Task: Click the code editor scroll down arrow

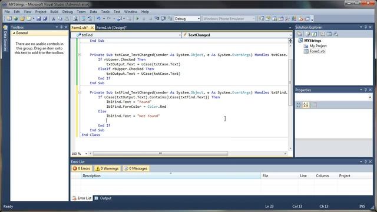Action: [x=290, y=148]
